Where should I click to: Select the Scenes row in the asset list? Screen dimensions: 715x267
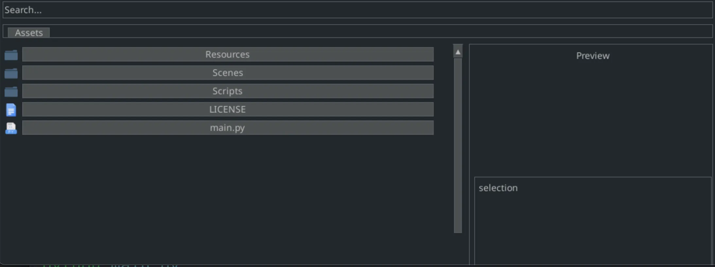coord(227,73)
